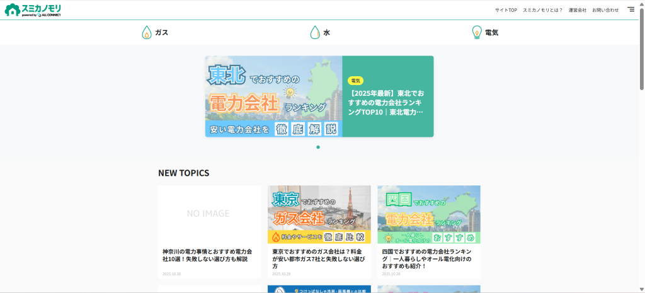Click the water droplet icon
645x293 pixels.
pos(314,33)
